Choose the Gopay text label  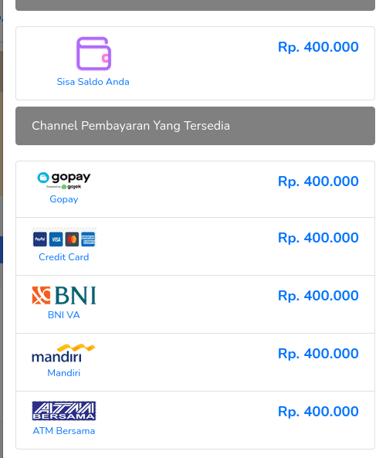(x=64, y=199)
